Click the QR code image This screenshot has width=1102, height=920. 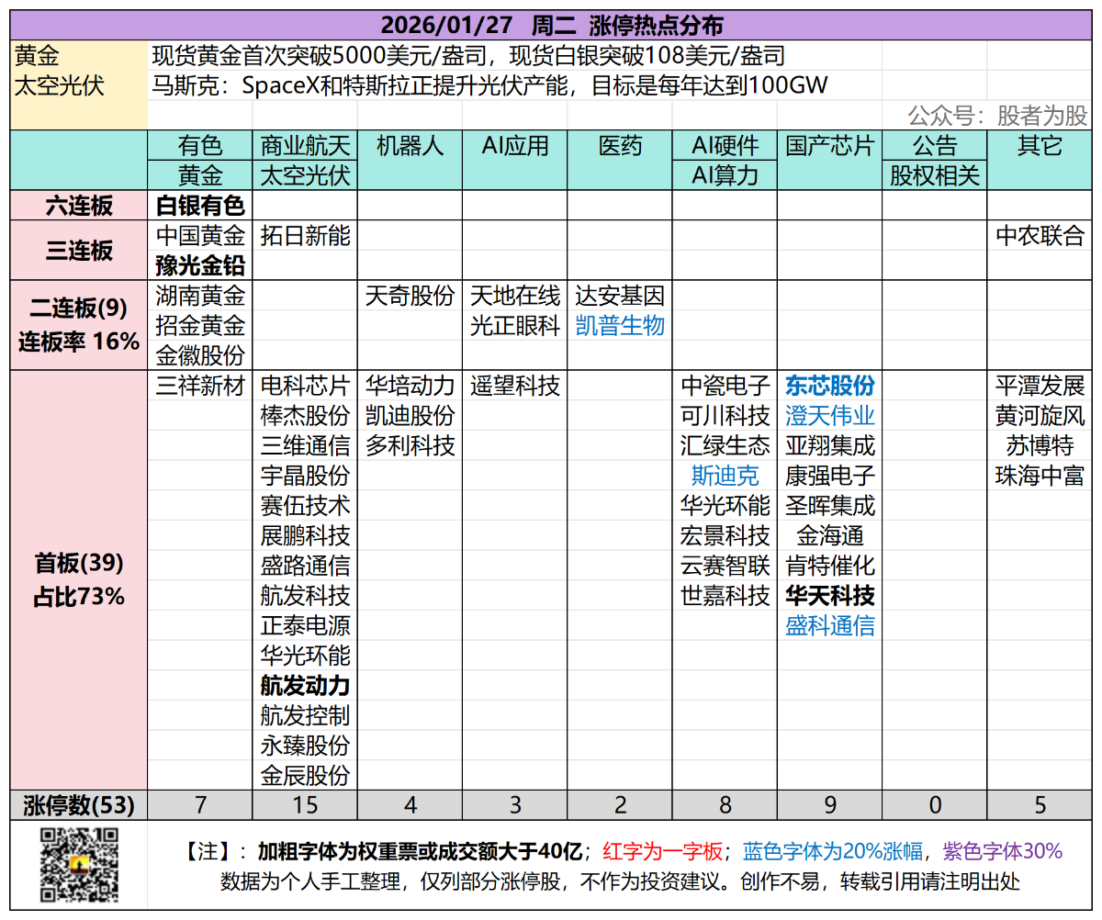coord(78,866)
